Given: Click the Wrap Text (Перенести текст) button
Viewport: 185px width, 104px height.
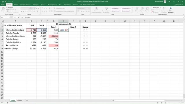Looking at the screenshot, I should (x=60, y=8).
